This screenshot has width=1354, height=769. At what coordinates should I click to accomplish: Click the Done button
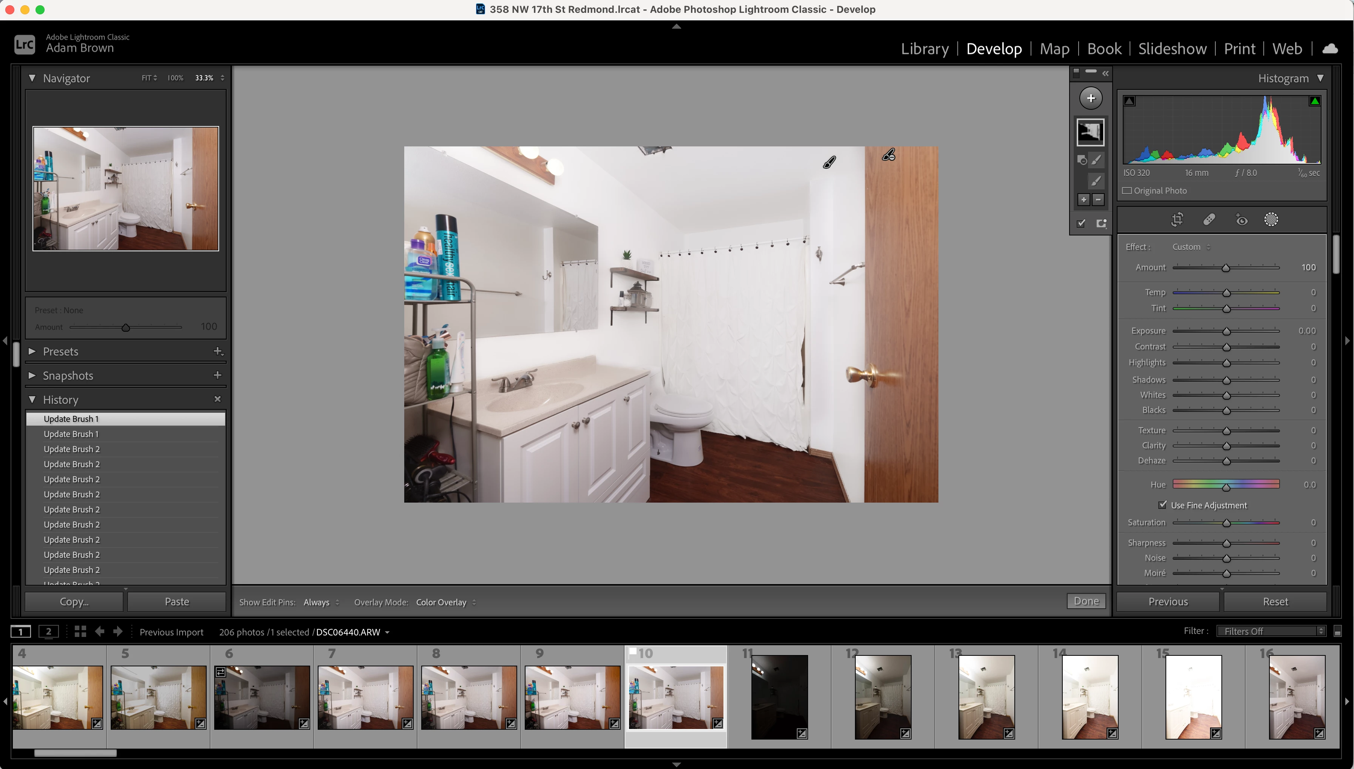[x=1086, y=601]
